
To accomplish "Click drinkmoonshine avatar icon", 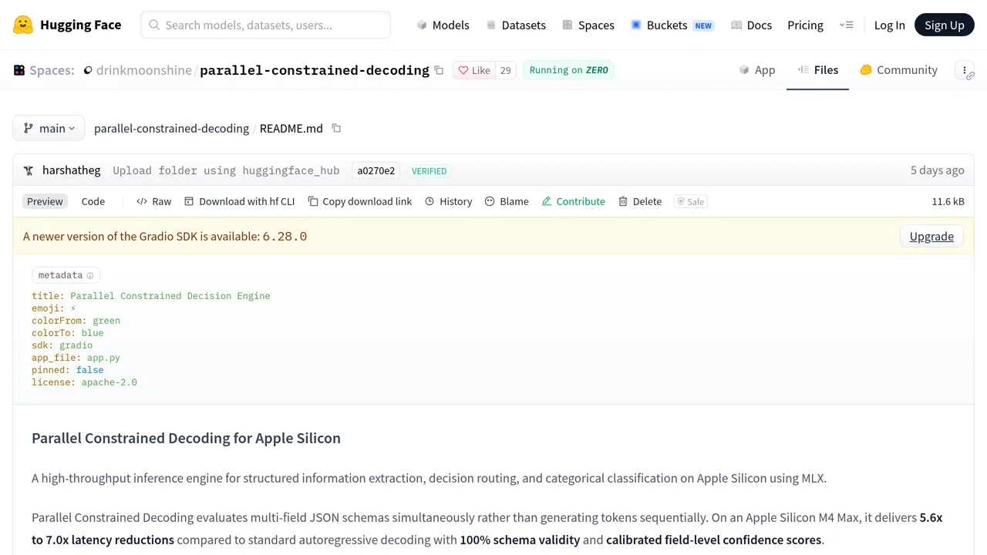I will point(88,70).
